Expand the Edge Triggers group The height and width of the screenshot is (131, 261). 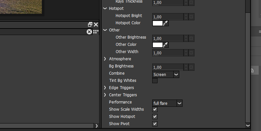tap(105, 88)
